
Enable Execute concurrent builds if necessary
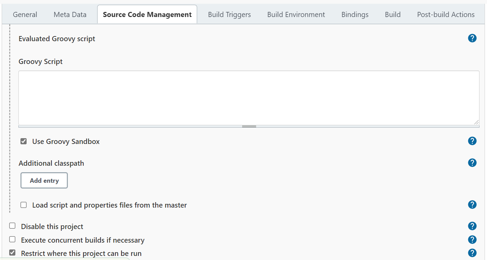[13, 240]
